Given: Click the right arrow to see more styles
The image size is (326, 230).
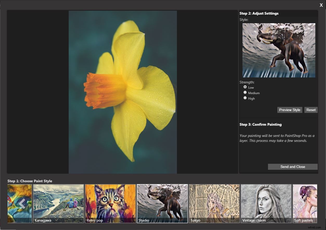Looking at the screenshot, I should 302,204.
